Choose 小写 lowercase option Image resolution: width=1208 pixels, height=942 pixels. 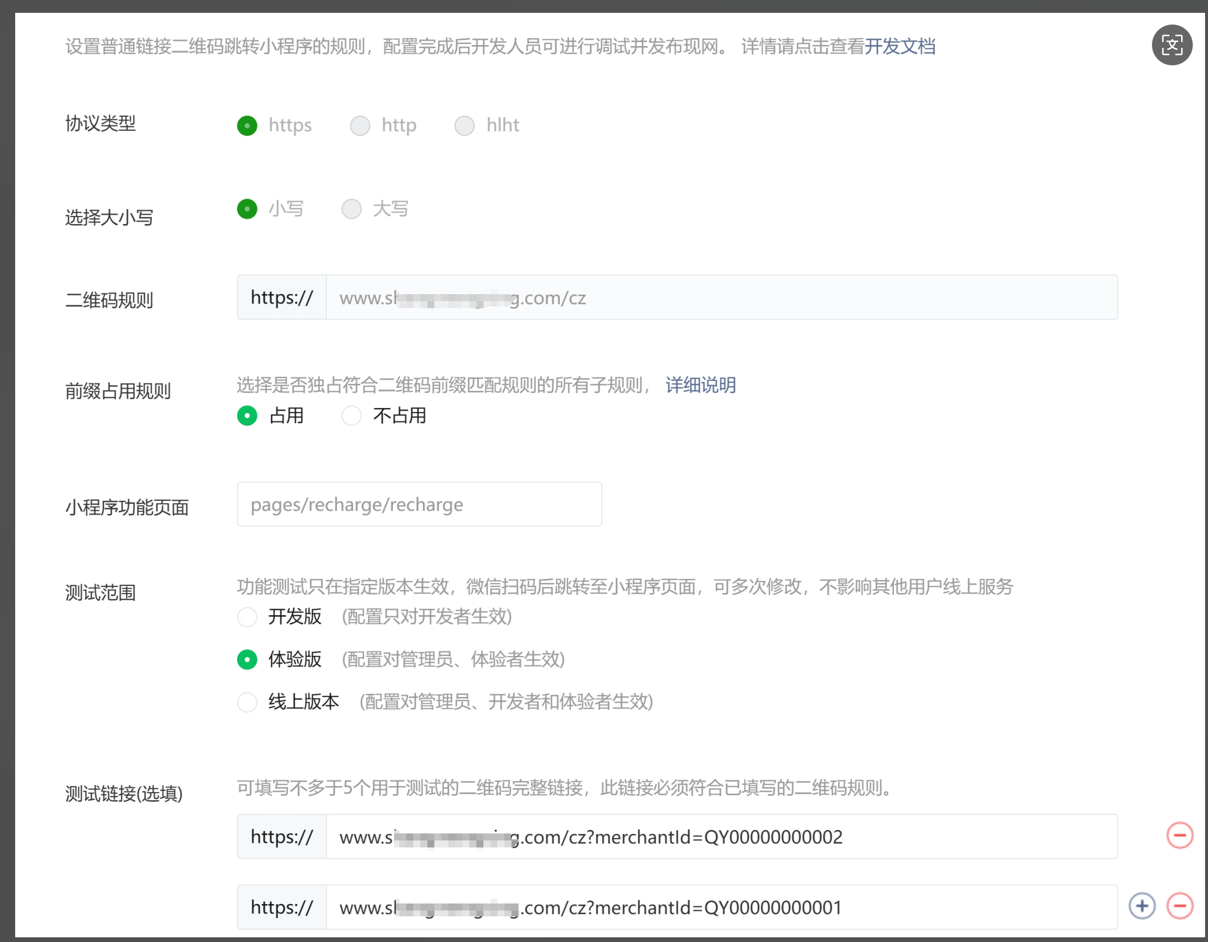click(x=247, y=209)
